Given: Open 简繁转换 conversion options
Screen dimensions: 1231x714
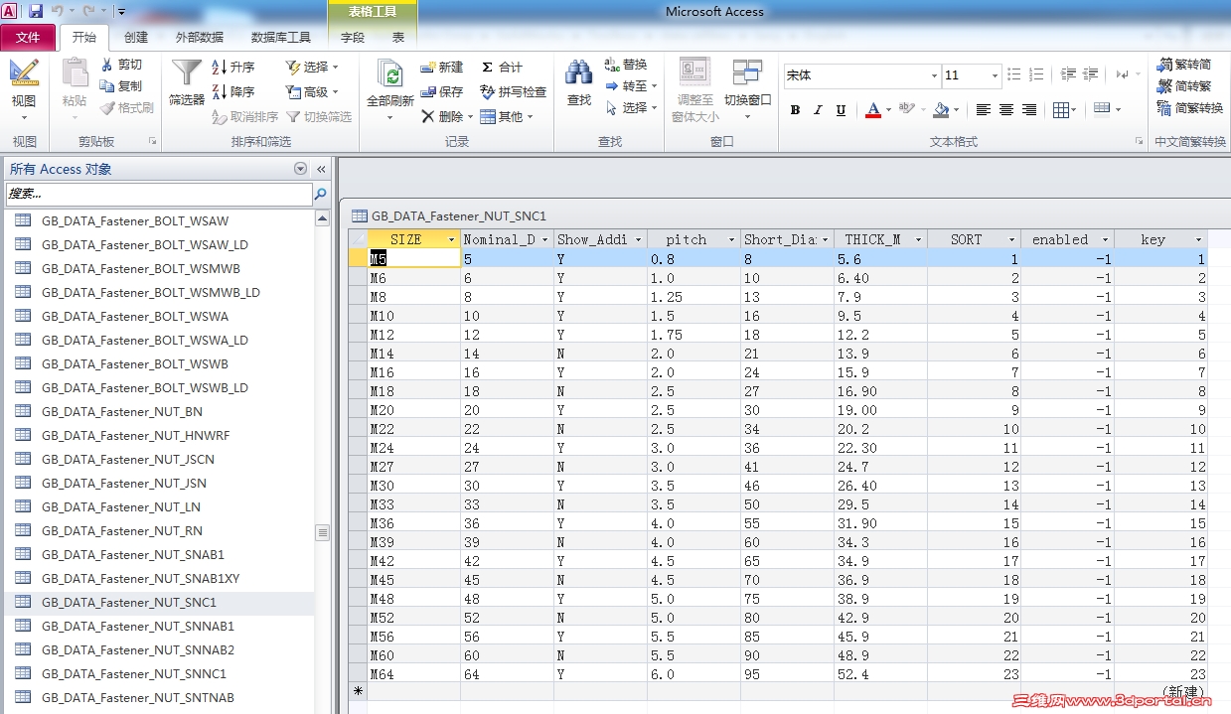Looking at the screenshot, I should [1190, 108].
